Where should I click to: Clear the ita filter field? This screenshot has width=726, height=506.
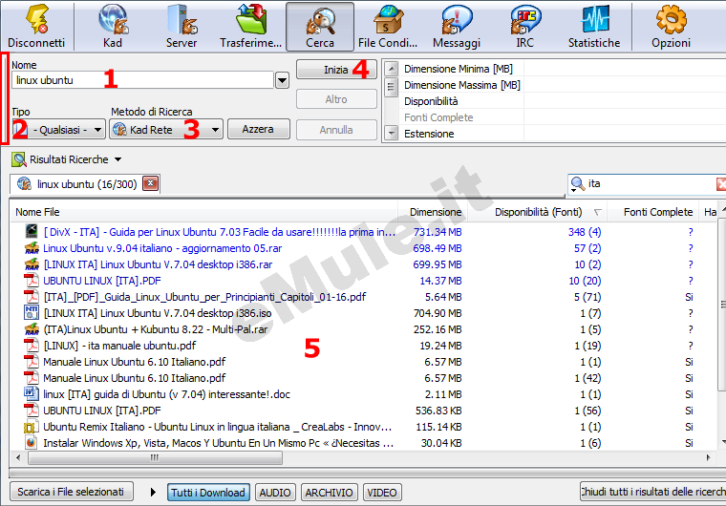tap(721, 184)
